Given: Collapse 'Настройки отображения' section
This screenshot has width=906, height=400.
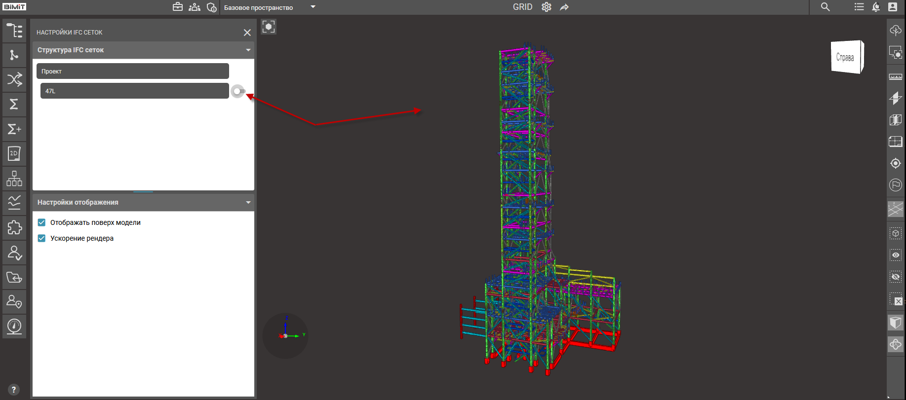Looking at the screenshot, I should (x=248, y=203).
